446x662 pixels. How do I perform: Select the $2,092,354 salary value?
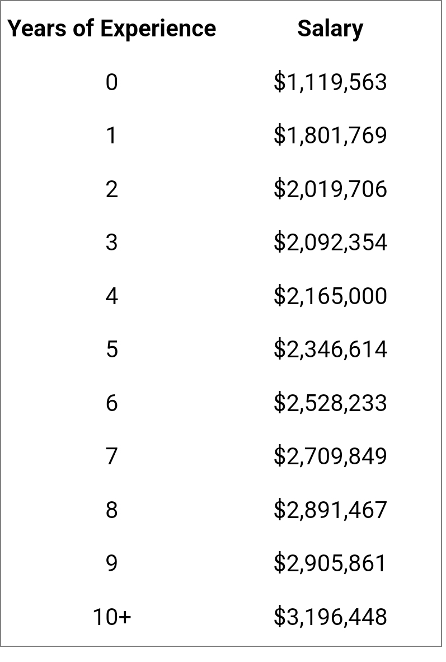[x=330, y=243]
